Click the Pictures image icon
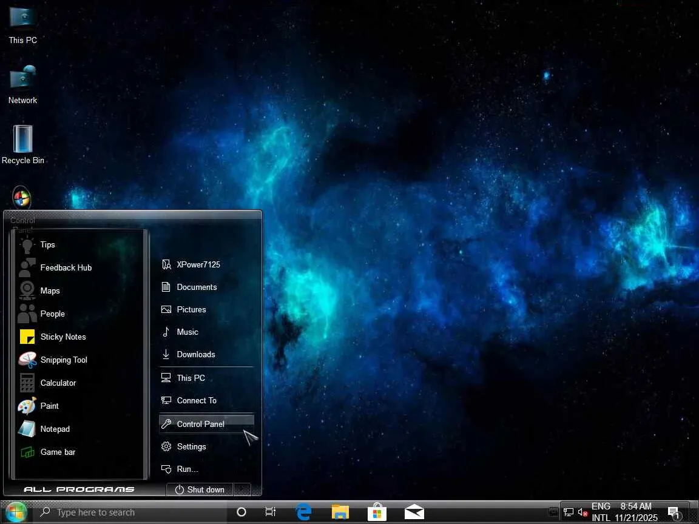This screenshot has width=699, height=524. pos(166,309)
